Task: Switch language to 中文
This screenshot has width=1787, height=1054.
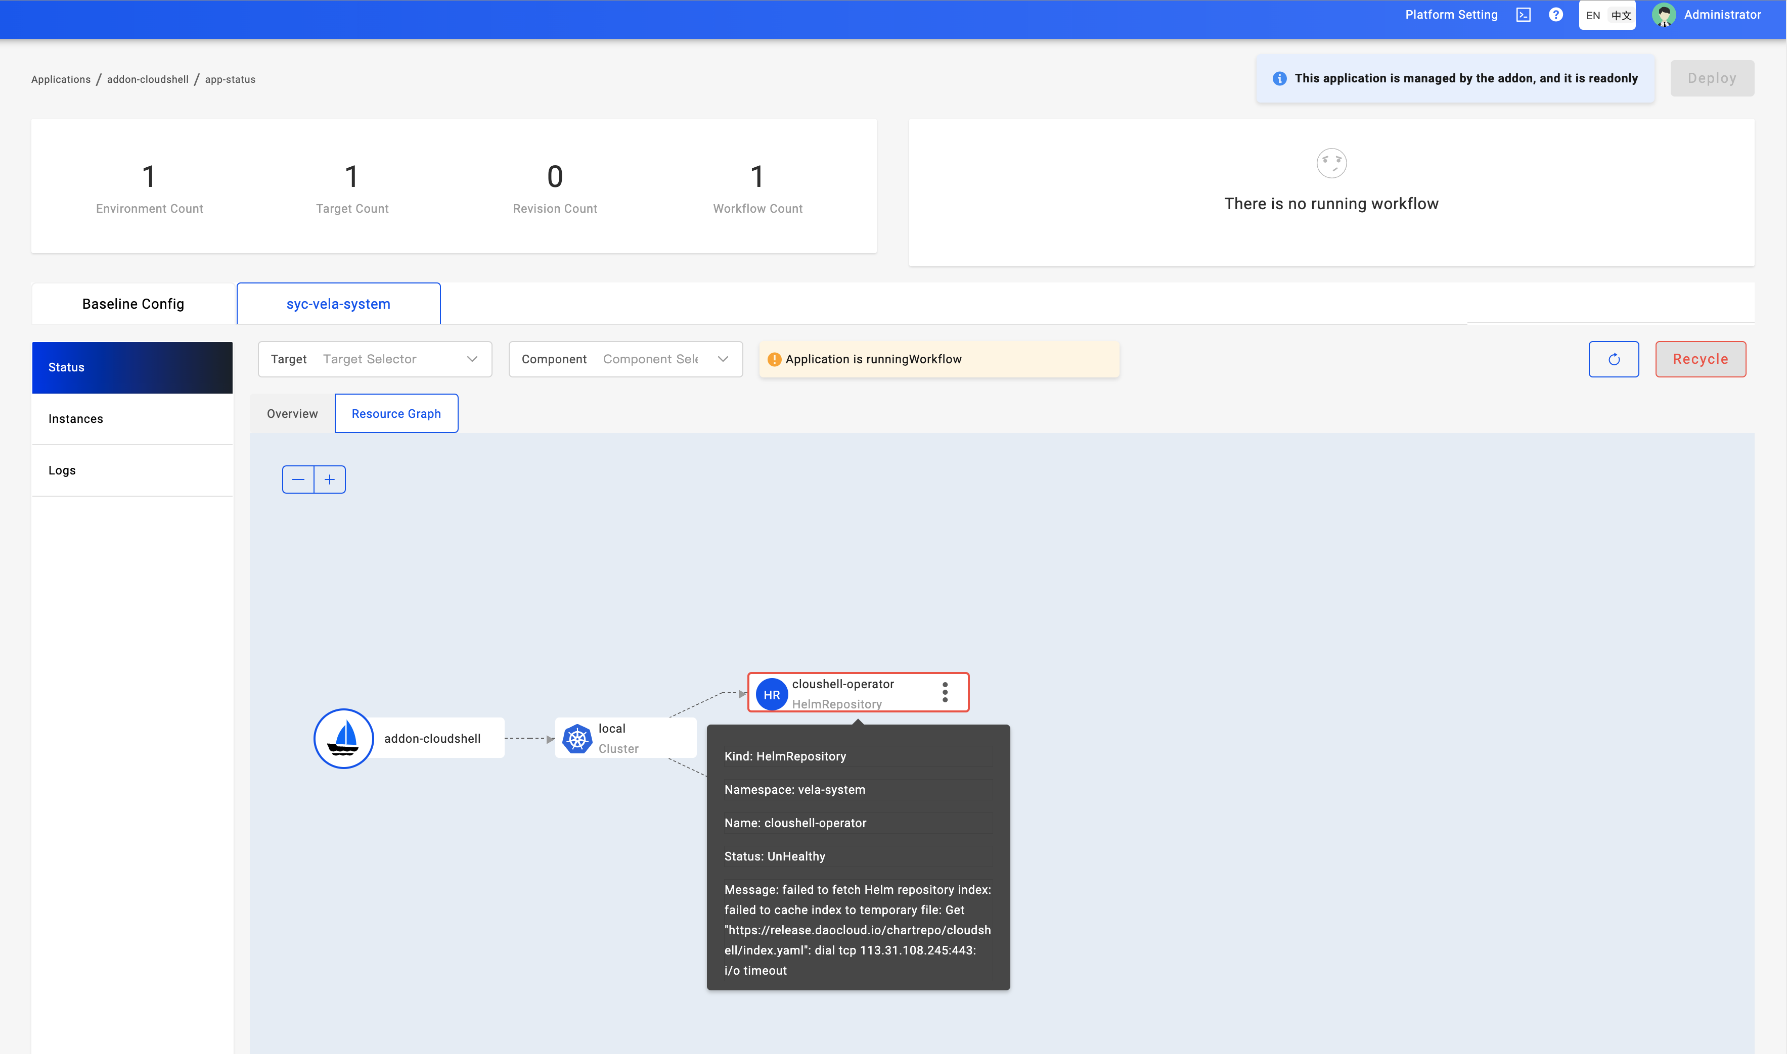Action: [x=1621, y=15]
